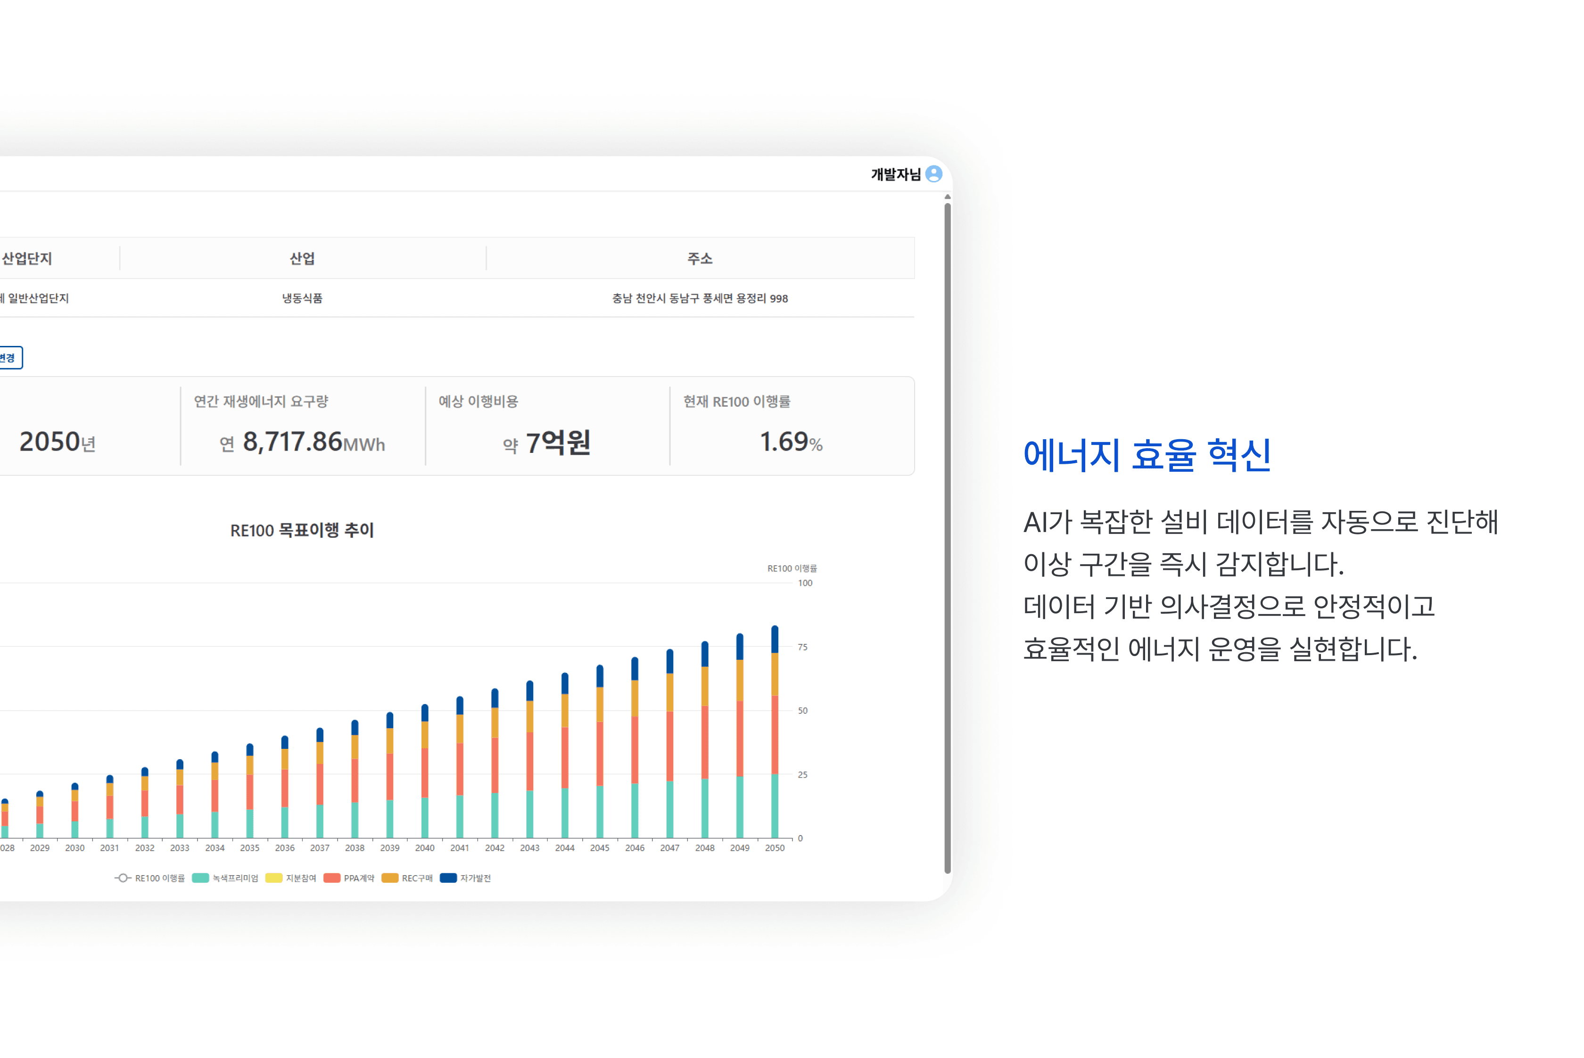Toggle the RE100 이행률 line legend marker
This screenshot has width=1584, height=1058.
(122, 878)
